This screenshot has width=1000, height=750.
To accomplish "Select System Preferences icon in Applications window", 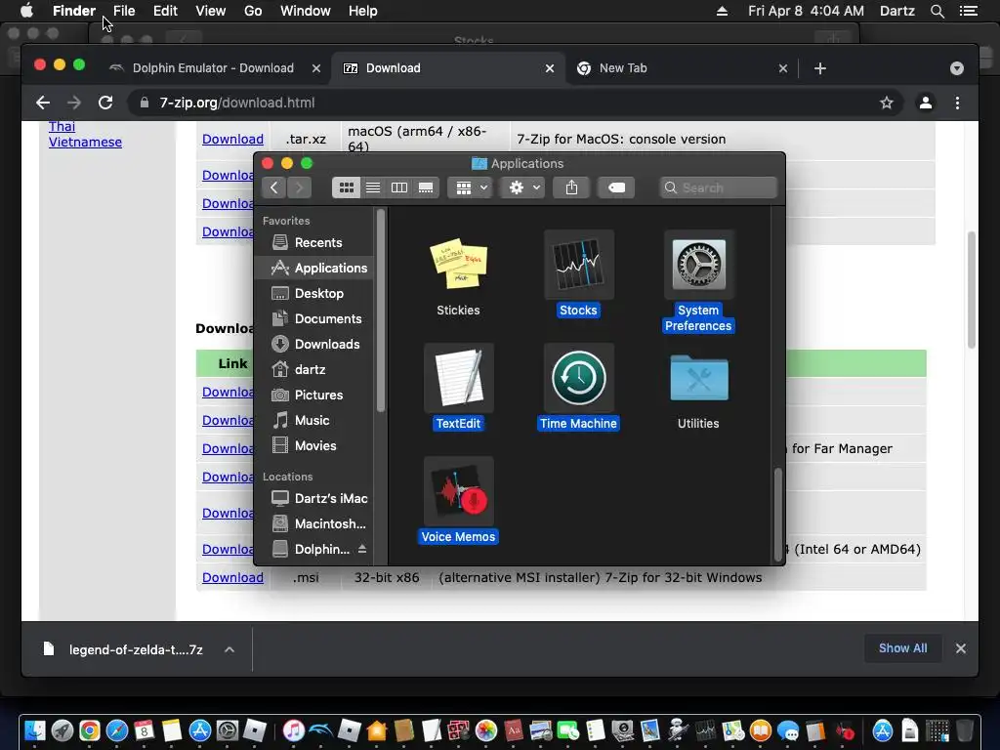I will 698,264.
